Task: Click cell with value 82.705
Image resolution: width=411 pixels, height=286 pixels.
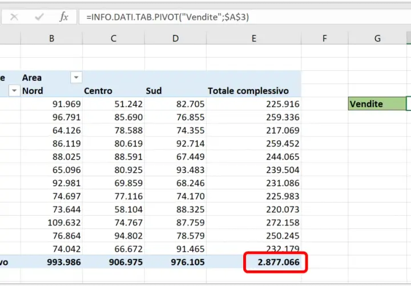Action: click(x=175, y=104)
